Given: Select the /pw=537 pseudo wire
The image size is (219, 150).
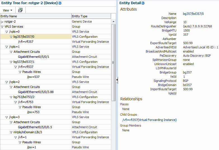Looking at the screenshot, I should [56, 77].
